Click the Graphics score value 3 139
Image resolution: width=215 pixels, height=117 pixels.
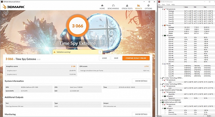73,67
